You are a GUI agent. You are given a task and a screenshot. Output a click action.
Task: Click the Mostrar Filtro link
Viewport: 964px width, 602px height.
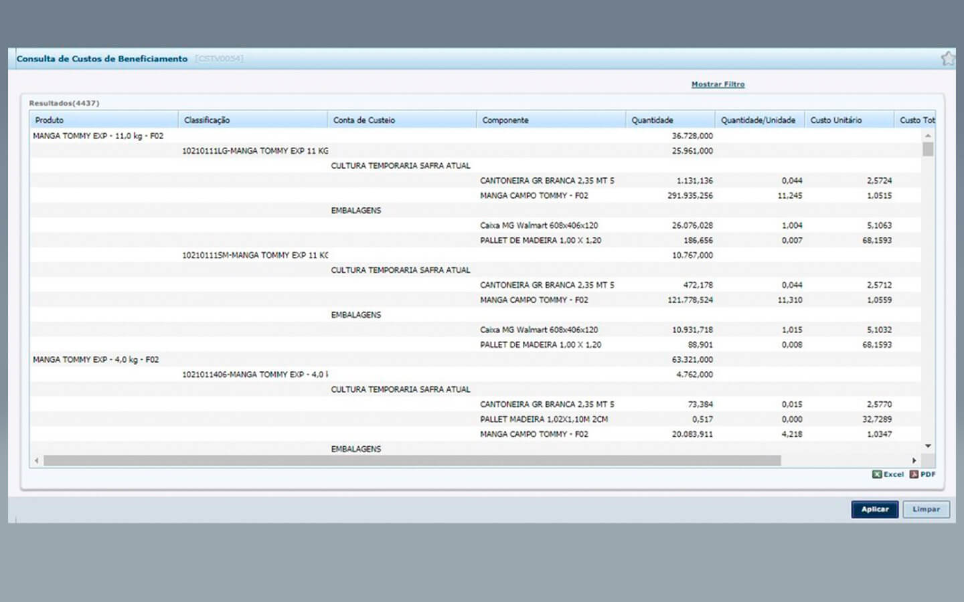(718, 84)
